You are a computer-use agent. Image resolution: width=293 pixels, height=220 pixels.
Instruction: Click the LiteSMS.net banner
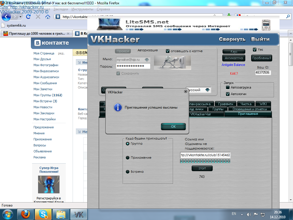[183, 25]
